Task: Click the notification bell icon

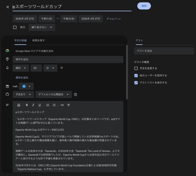Action: point(7,68)
